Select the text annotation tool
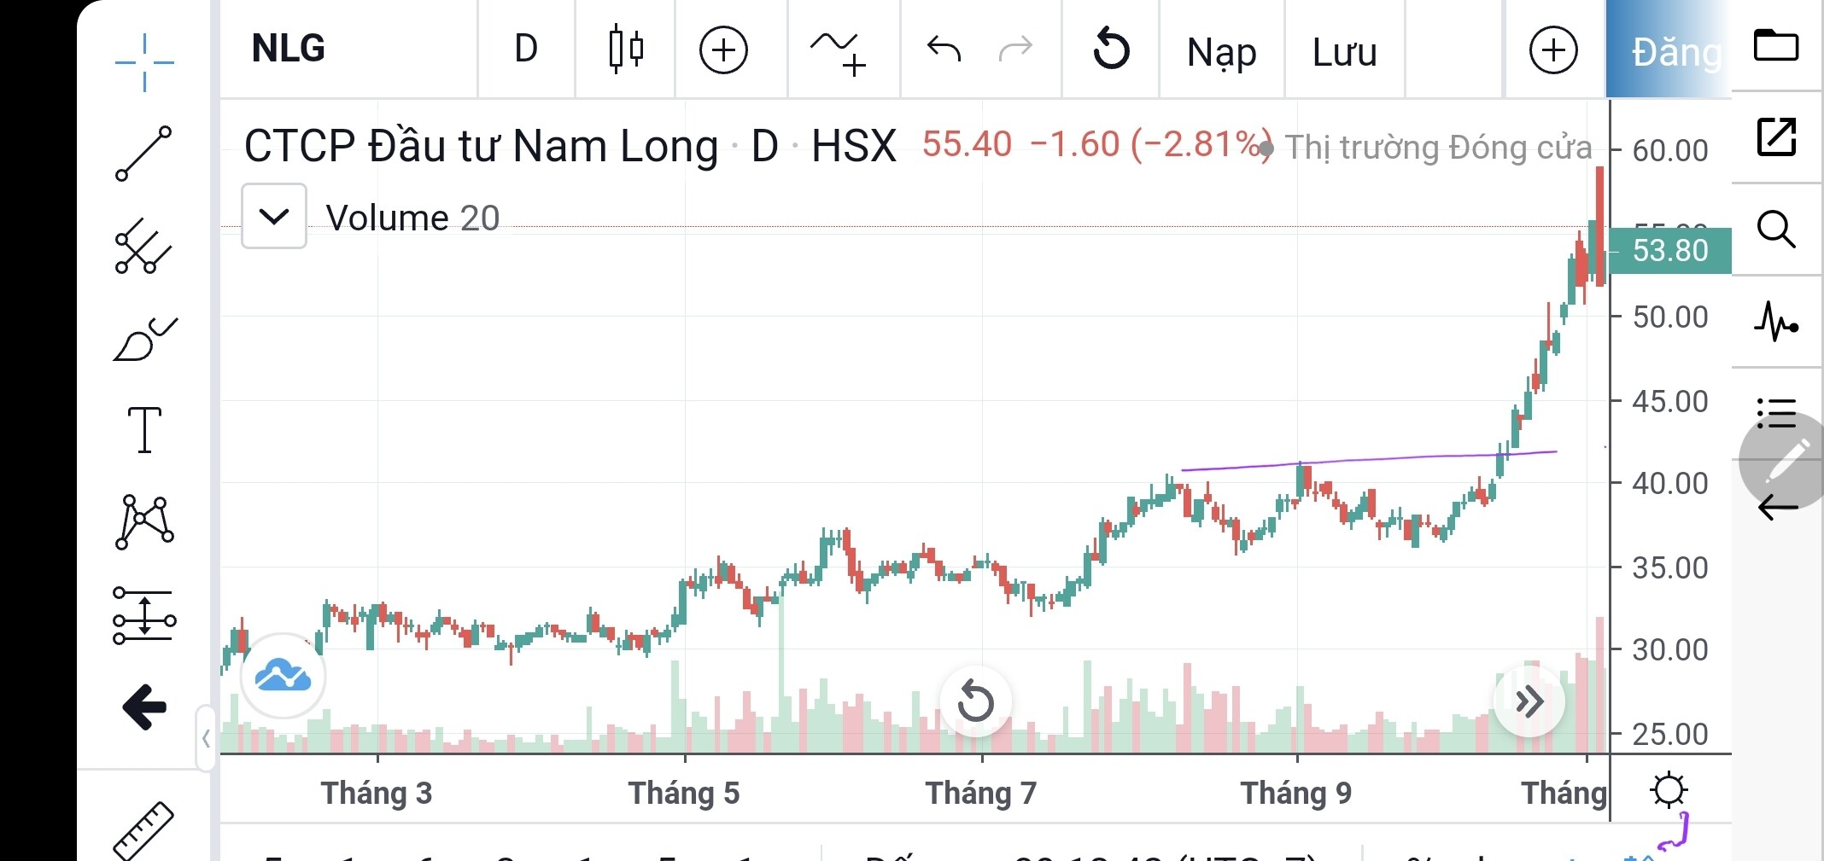Viewport: 1824px width, 861px height. tap(144, 429)
